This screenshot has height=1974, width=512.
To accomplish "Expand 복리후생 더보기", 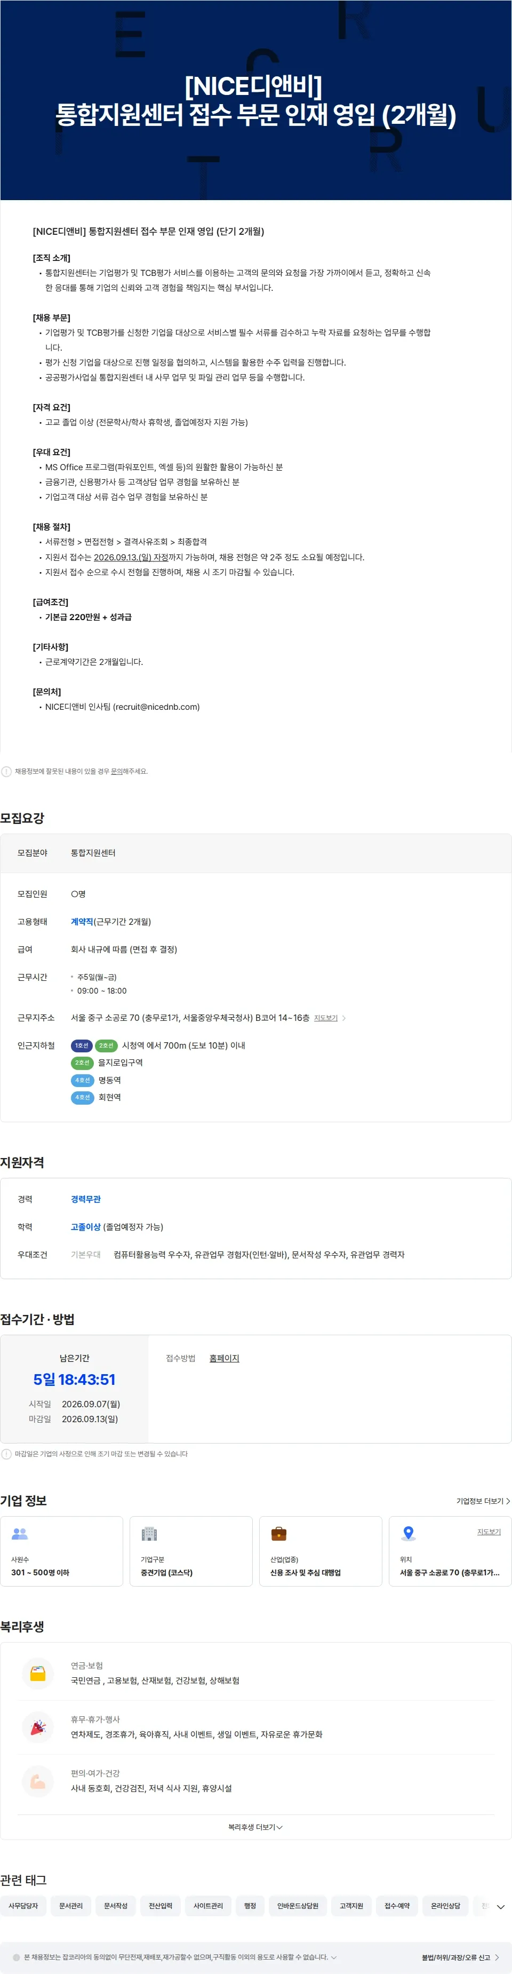I will [x=255, y=1827].
